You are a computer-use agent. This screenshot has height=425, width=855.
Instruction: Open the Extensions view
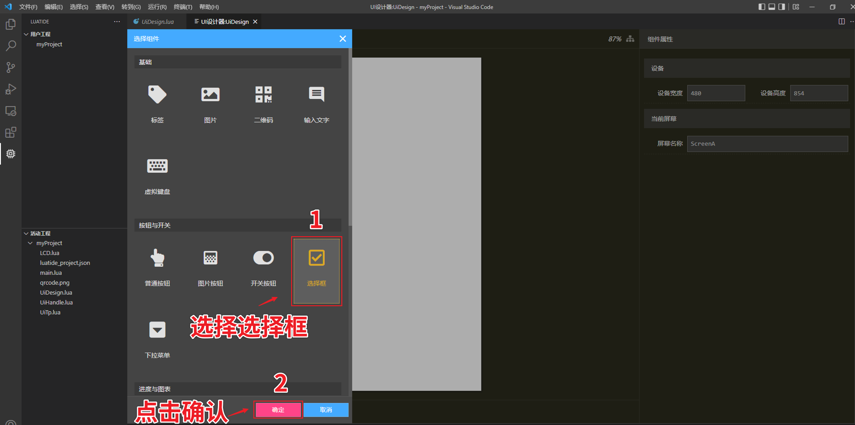coord(11,133)
